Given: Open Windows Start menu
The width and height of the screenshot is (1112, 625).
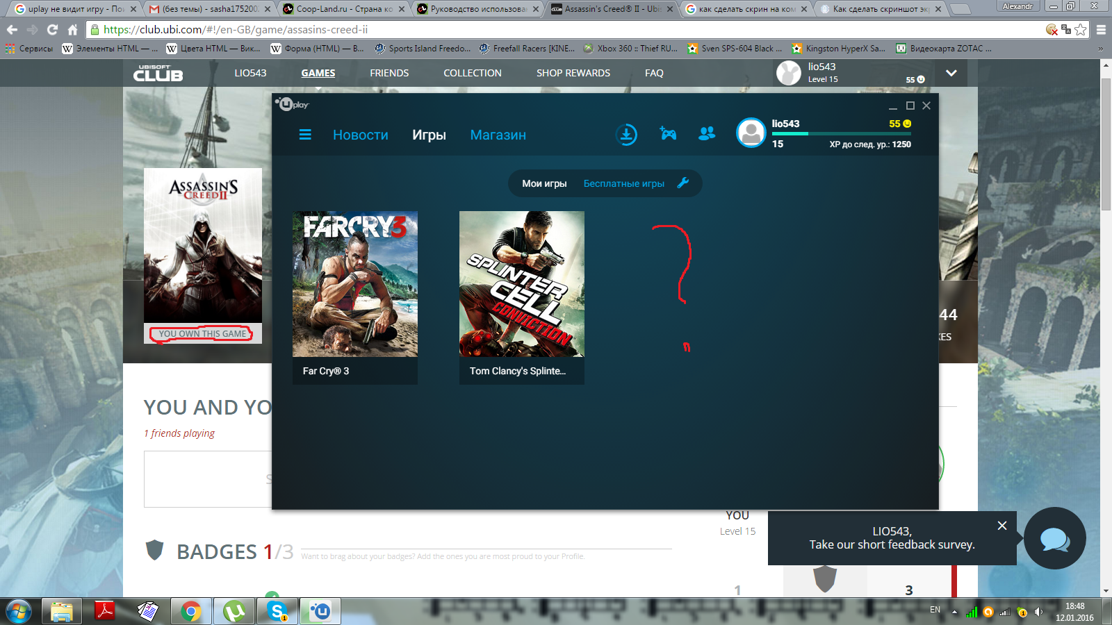Looking at the screenshot, I should (x=19, y=612).
